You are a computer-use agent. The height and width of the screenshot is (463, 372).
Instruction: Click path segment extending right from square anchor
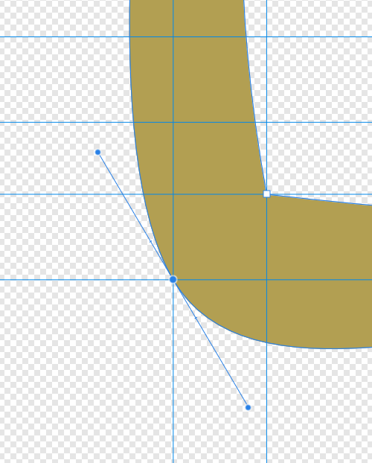(321, 199)
